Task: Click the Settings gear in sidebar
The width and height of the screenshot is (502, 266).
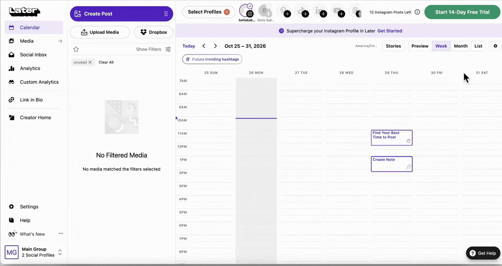Action: point(12,207)
